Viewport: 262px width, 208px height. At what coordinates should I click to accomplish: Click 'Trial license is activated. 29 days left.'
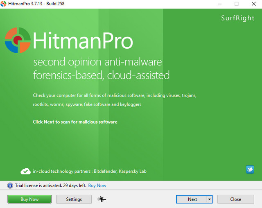pos(51,185)
